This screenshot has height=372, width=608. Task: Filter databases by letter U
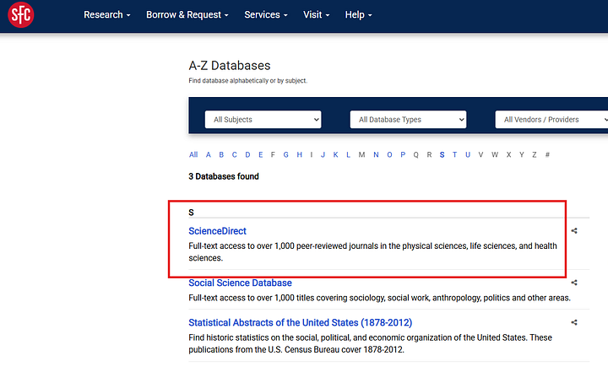pos(468,154)
